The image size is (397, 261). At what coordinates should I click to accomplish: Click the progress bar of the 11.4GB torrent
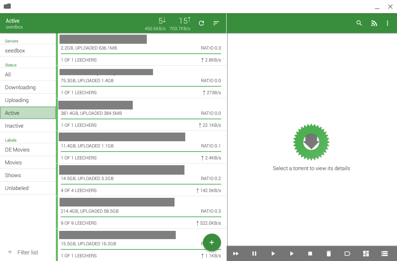point(141,152)
